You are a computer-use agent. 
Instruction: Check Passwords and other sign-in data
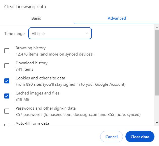(x=7, y=111)
